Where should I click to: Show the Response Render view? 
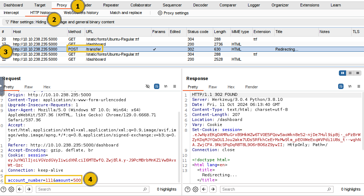251,87
